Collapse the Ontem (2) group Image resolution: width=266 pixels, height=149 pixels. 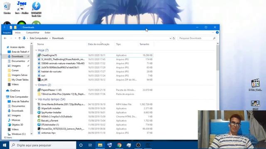(x=36, y=85)
